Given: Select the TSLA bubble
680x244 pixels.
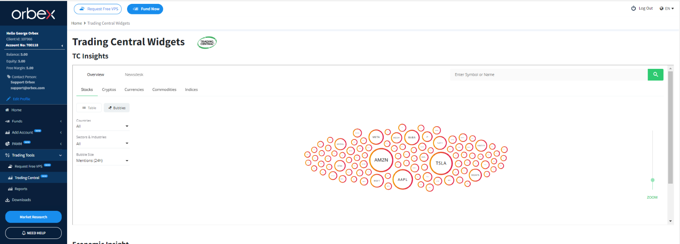Looking at the screenshot, I should pyautogui.click(x=441, y=163).
